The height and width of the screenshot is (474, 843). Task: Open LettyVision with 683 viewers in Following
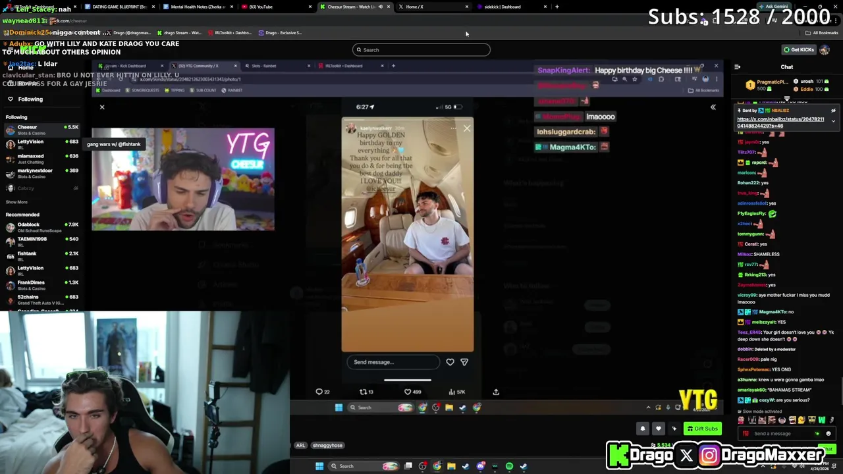[x=41, y=144]
